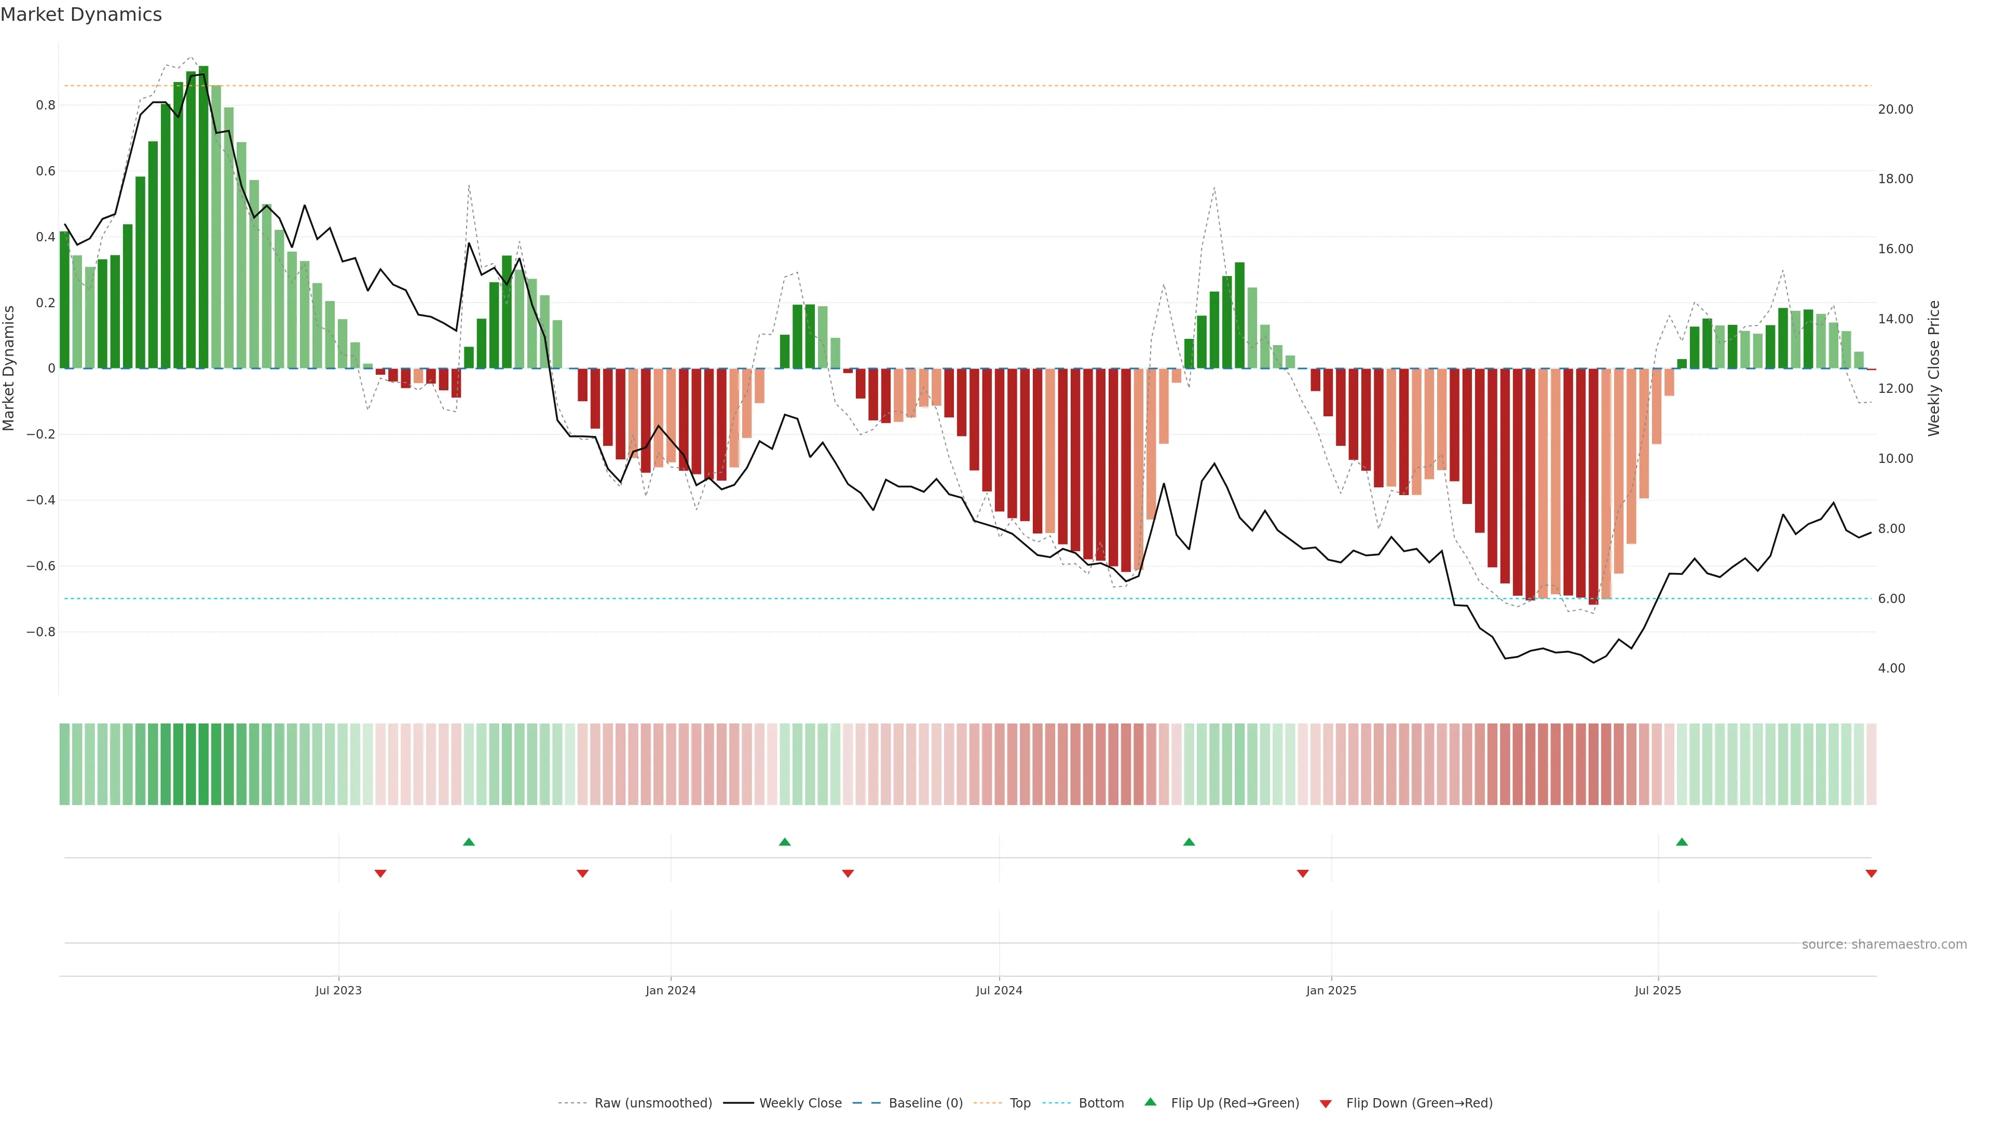Click the flip-down triangle just before Jan 2025
The height and width of the screenshot is (1121, 1993).
click(1302, 873)
